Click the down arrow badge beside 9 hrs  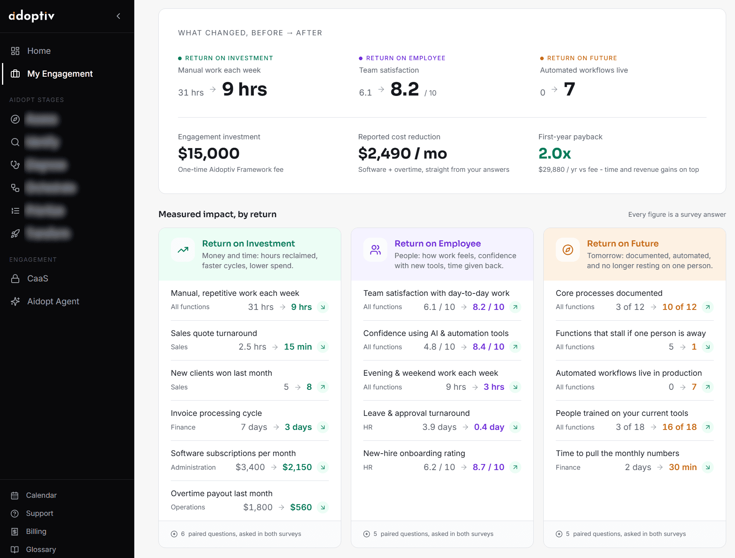pyautogui.click(x=323, y=307)
